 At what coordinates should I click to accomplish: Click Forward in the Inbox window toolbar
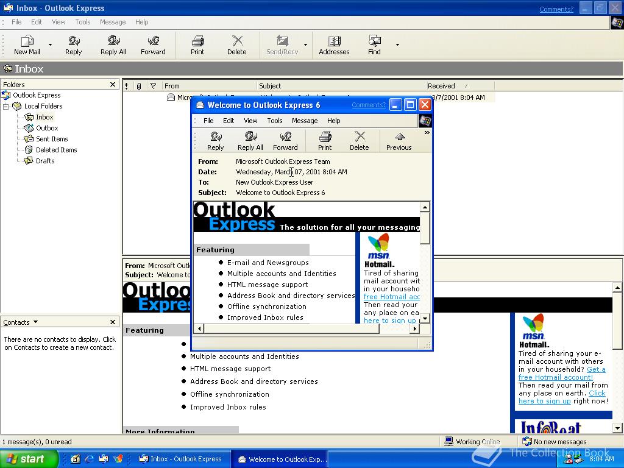[x=153, y=45]
